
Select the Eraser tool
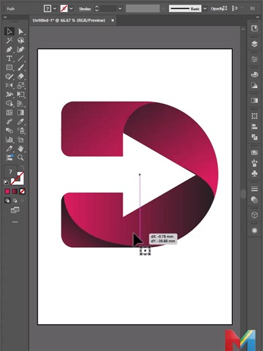[x=21, y=76]
